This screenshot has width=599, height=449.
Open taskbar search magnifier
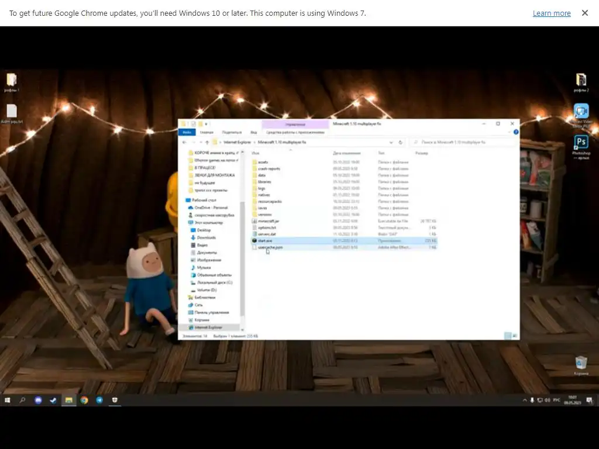click(23, 400)
